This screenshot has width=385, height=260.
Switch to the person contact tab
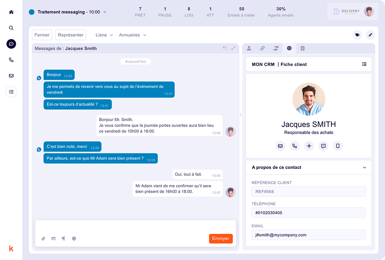[x=249, y=48]
